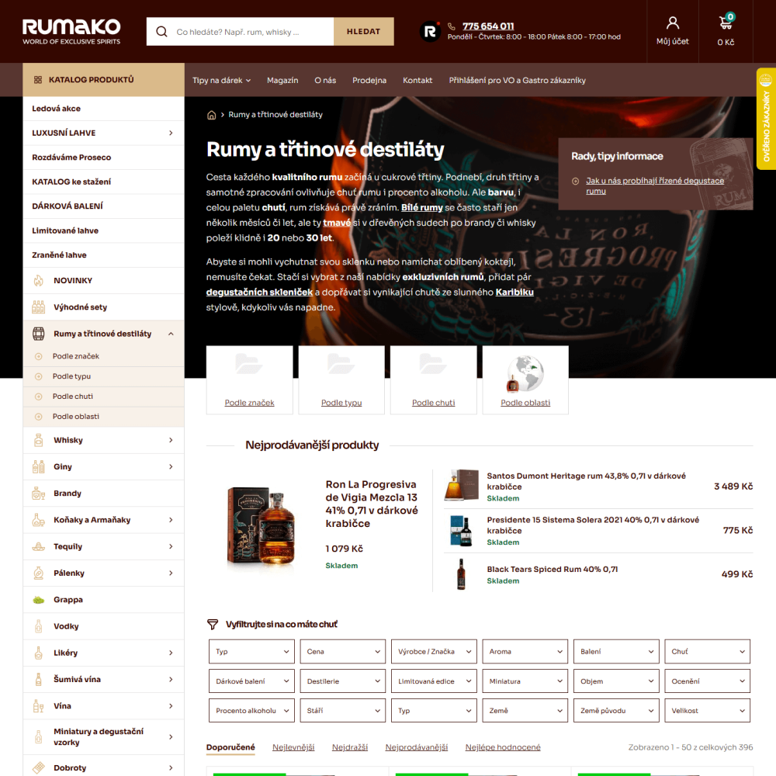Image resolution: width=776 pixels, height=776 pixels.
Task: Open the Magazín menu item
Action: click(282, 80)
